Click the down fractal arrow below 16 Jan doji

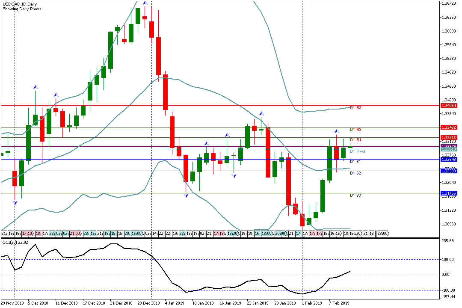point(234,176)
